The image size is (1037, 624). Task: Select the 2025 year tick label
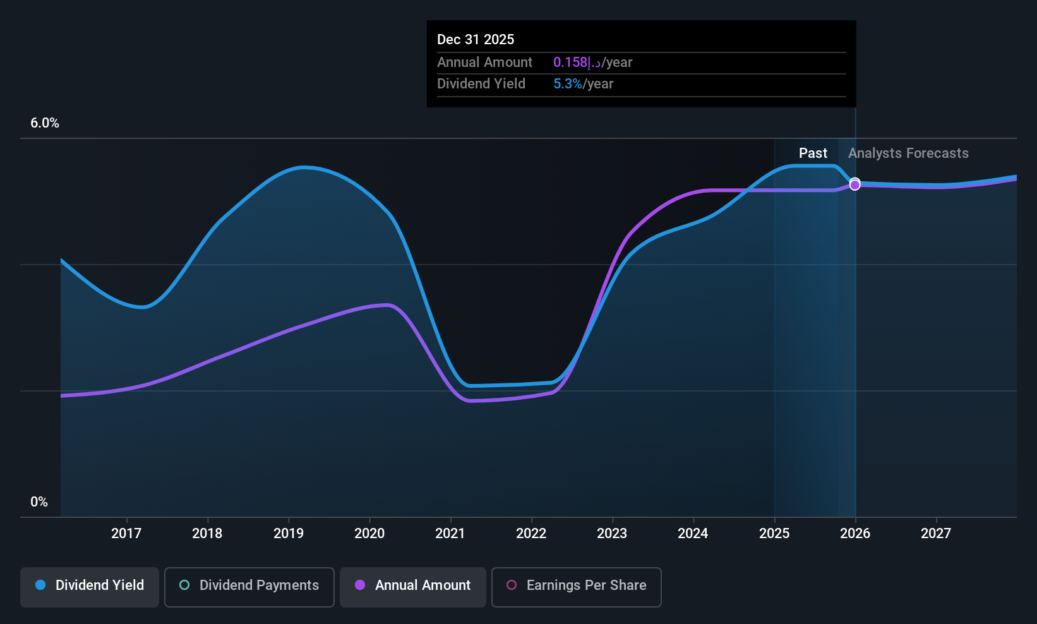pyautogui.click(x=774, y=534)
